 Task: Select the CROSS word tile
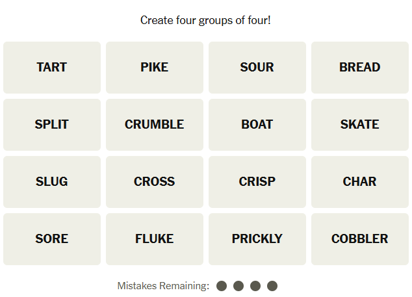(x=155, y=182)
